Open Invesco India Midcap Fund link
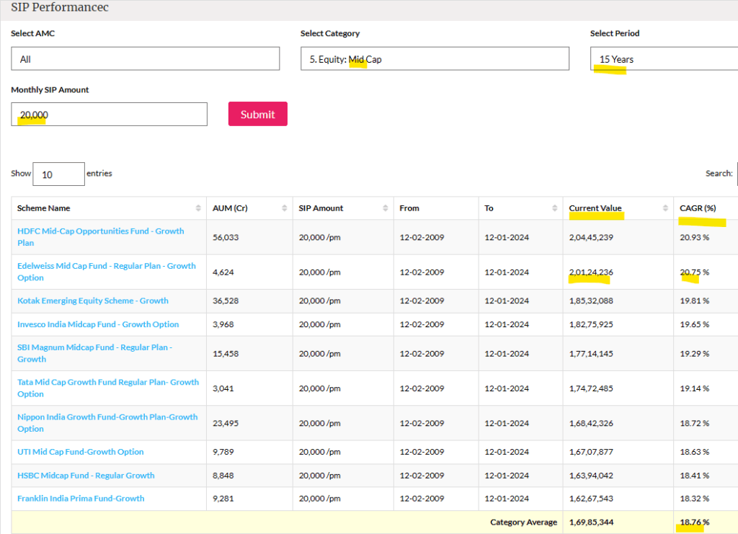The image size is (738, 534). pos(98,324)
